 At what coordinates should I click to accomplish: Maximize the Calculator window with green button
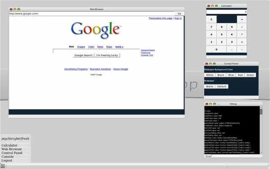click(216, 6)
